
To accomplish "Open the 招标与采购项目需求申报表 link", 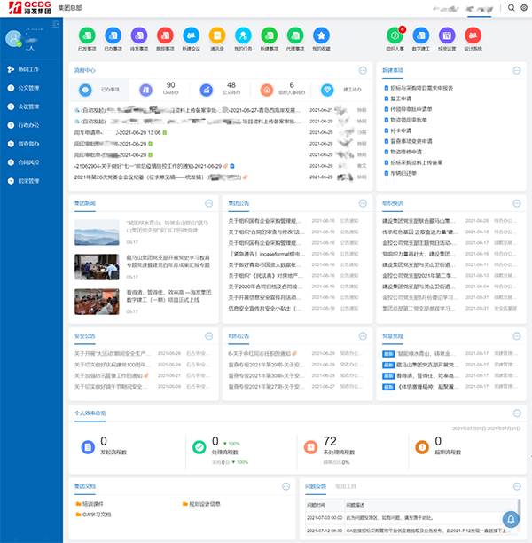I will pyautogui.click(x=422, y=89).
